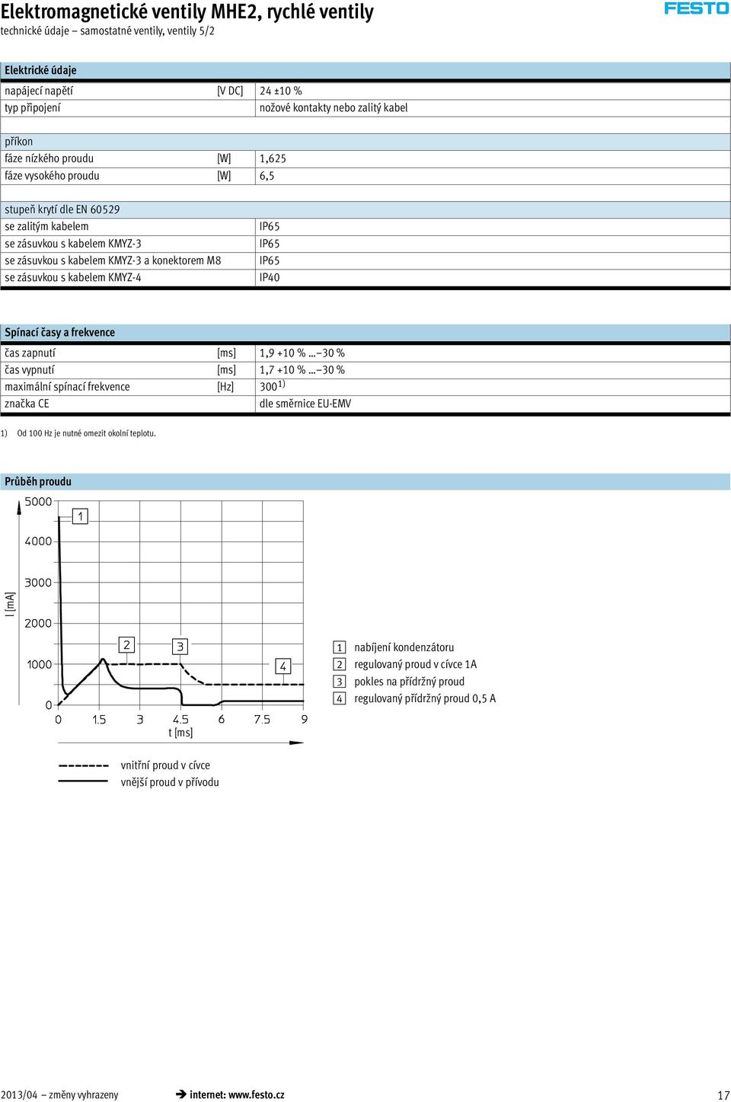This screenshot has height=1102, width=731.
Task: Select value 1,7 +10 % …–30 %
Action: 302,370
